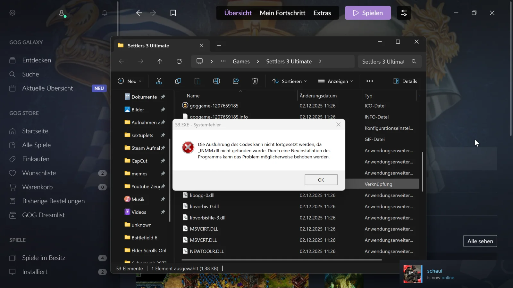
Task: Expand the chevron after Games breadcrumb
Action: point(258,61)
